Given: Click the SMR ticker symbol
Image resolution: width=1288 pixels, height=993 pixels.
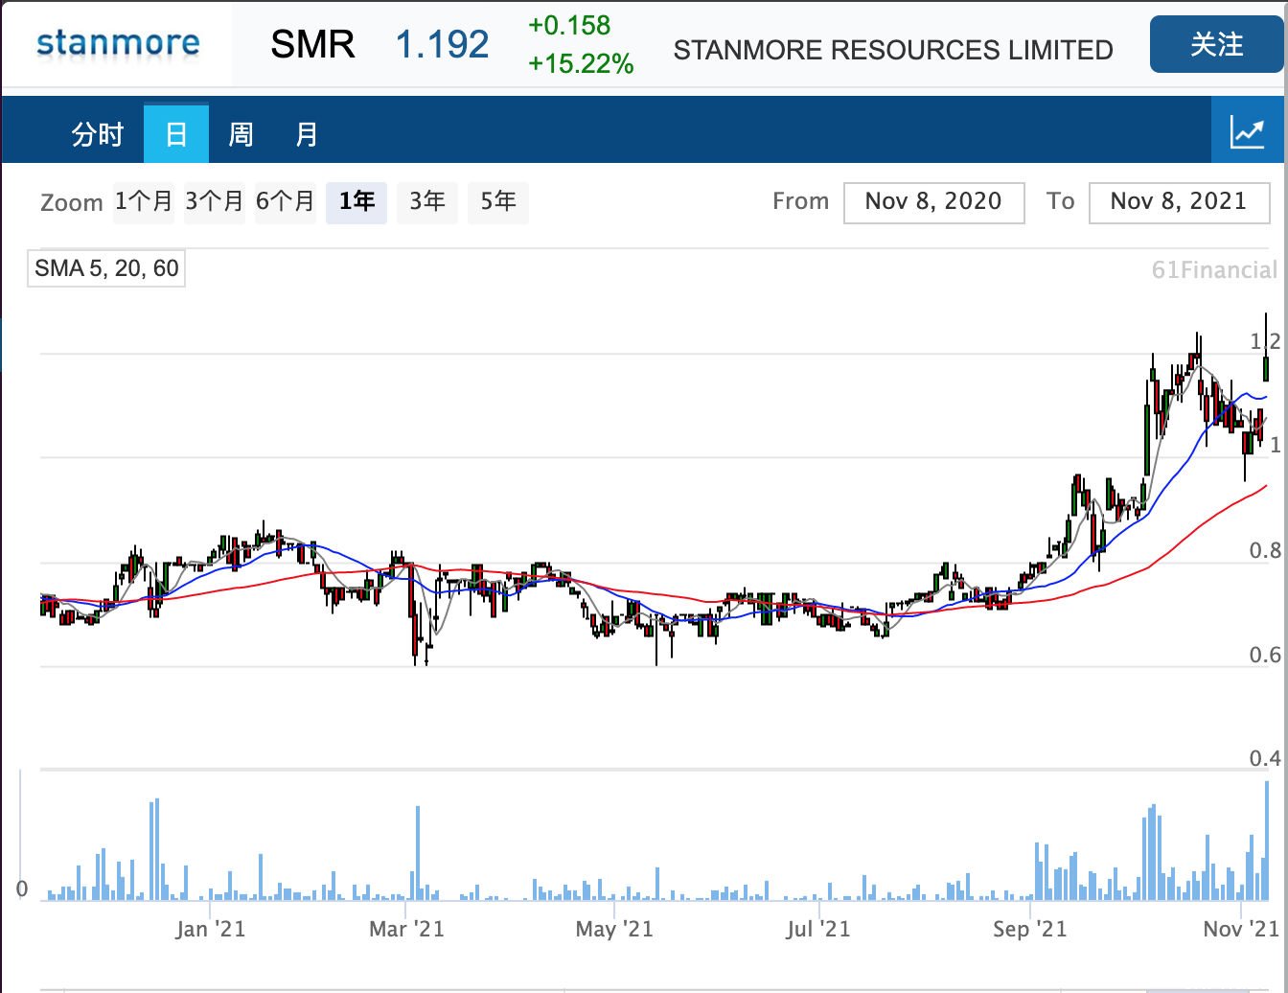Looking at the screenshot, I should 312,44.
